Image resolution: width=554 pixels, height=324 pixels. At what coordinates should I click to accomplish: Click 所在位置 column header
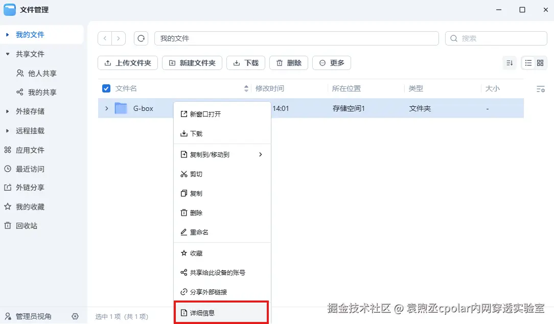pos(347,88)
